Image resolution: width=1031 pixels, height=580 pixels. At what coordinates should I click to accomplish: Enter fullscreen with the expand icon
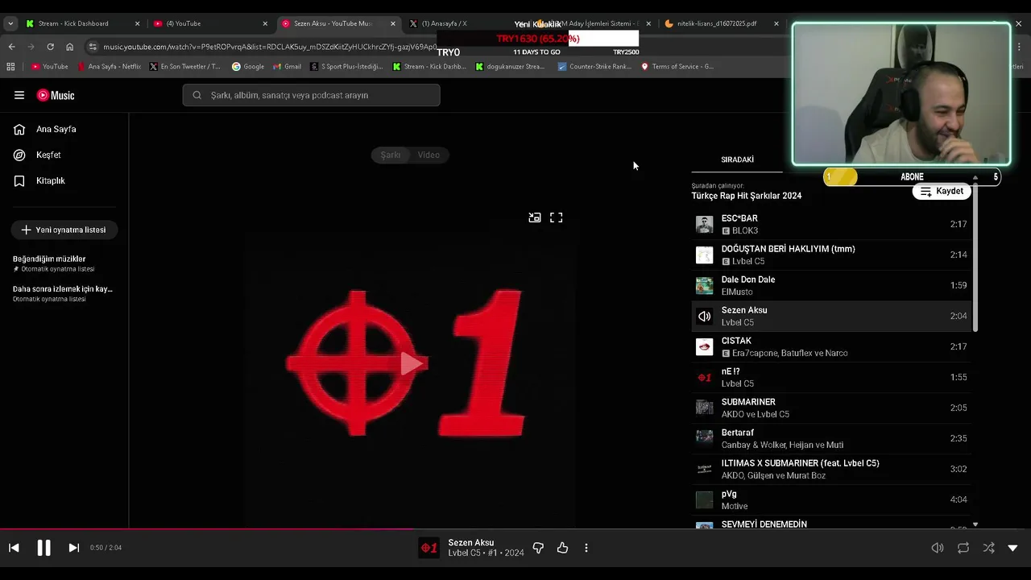tap(556, 217)
